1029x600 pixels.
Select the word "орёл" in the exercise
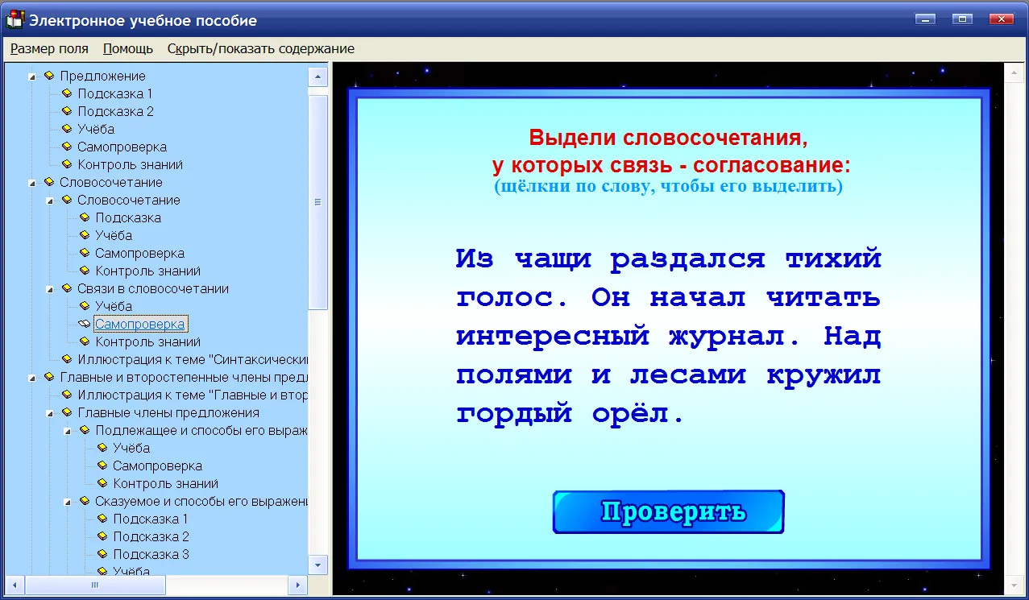(x=630, y=413)
